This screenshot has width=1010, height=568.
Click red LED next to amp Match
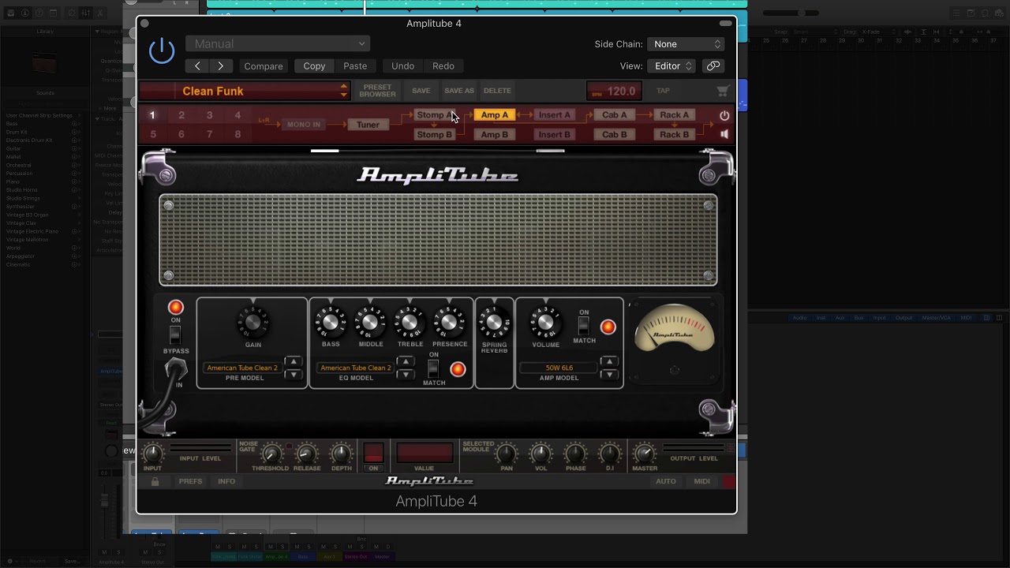click(608, 327)
